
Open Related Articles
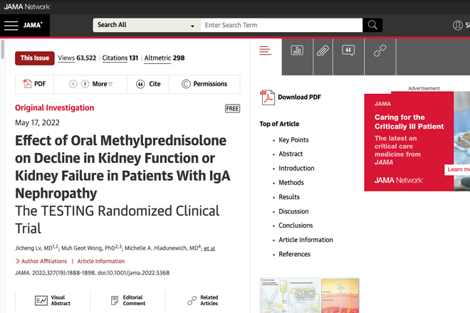(x=203, y=300)
